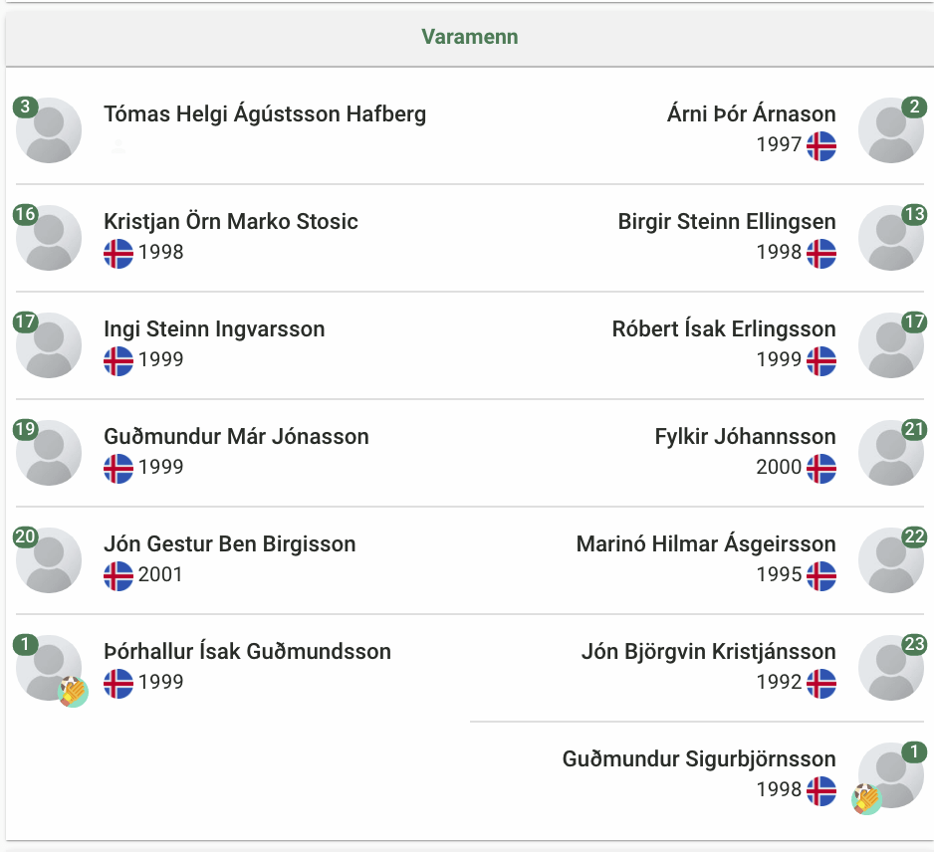
Task: Click Iceland flag beside Kristjan Örn's 1998
Action: tap(118, 254)
